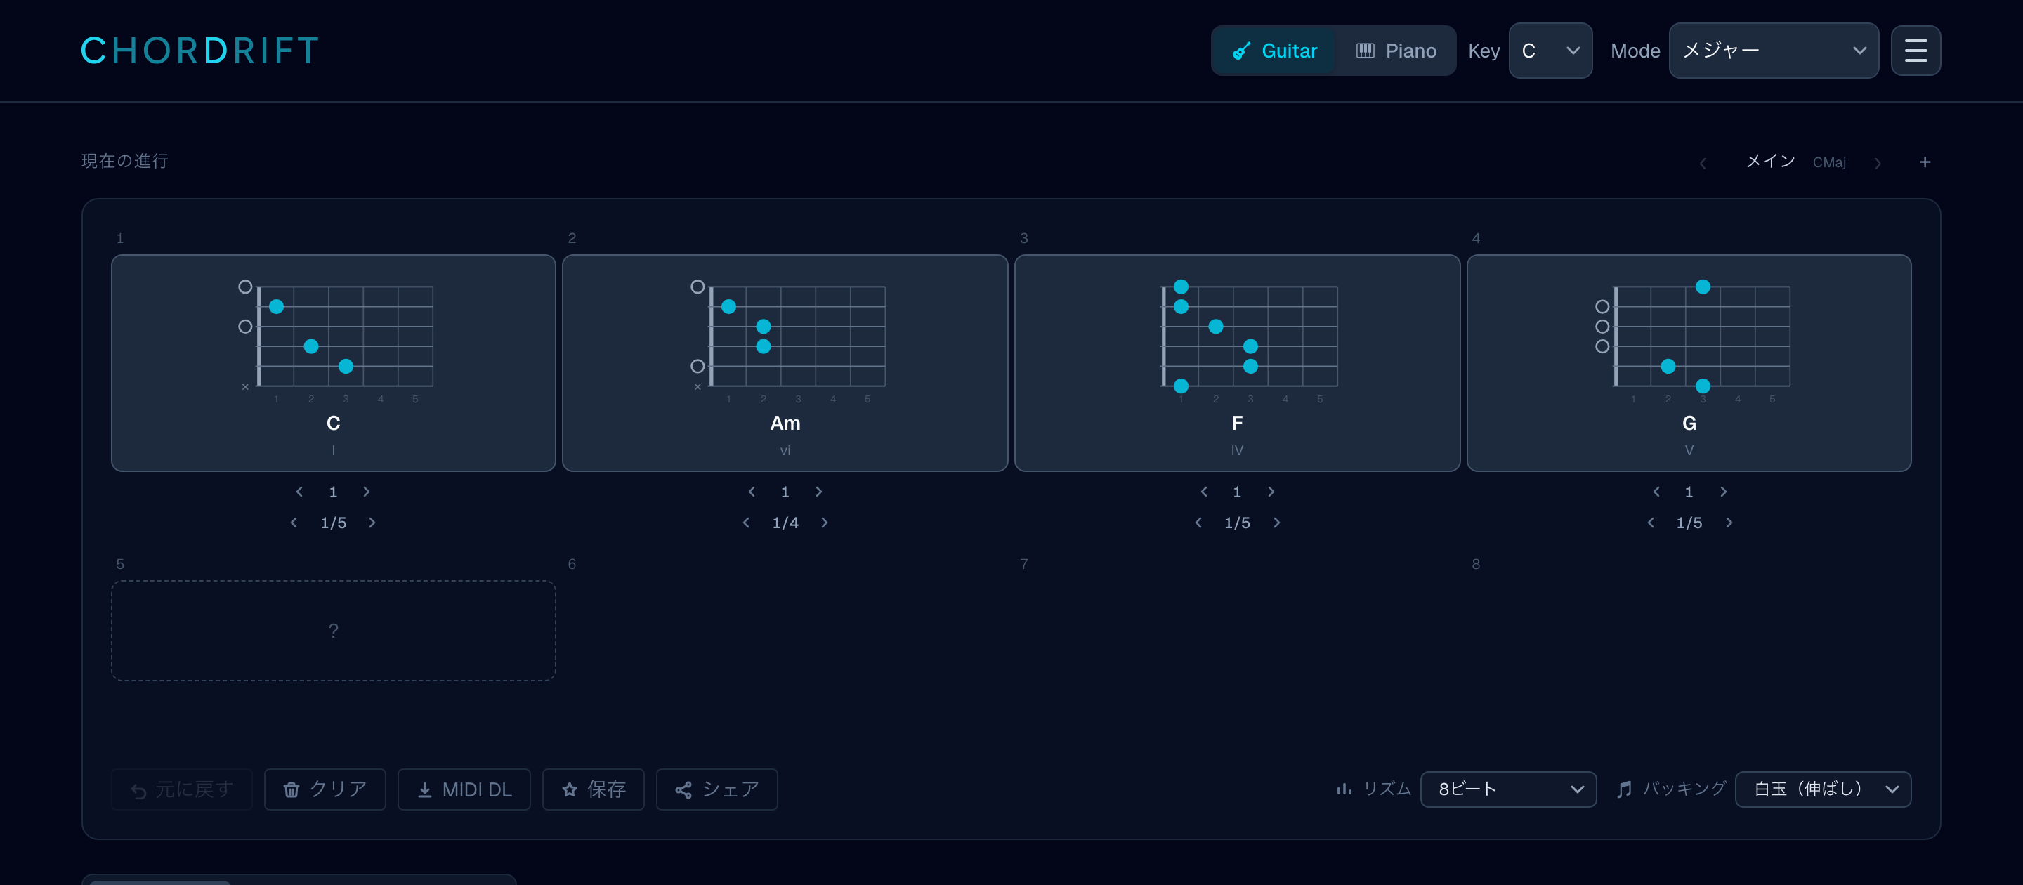Increase bar length for F chord
2023x885 pixels.
(1271, 492)
